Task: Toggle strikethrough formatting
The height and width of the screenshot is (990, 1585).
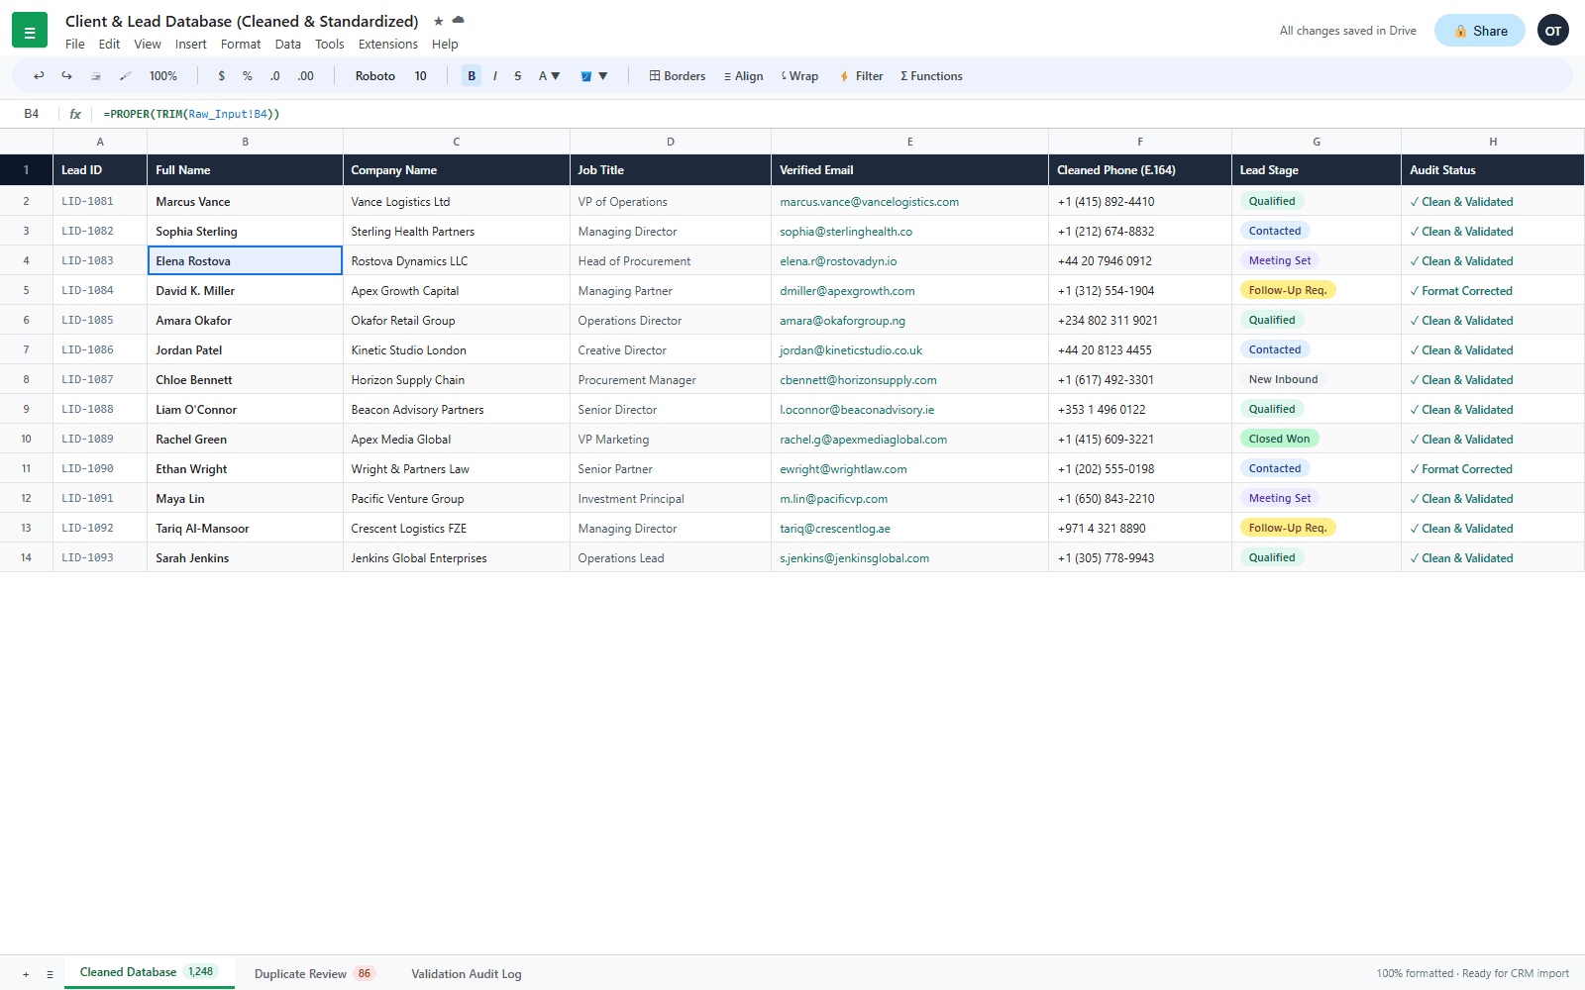Action: [x=518, y=76]
